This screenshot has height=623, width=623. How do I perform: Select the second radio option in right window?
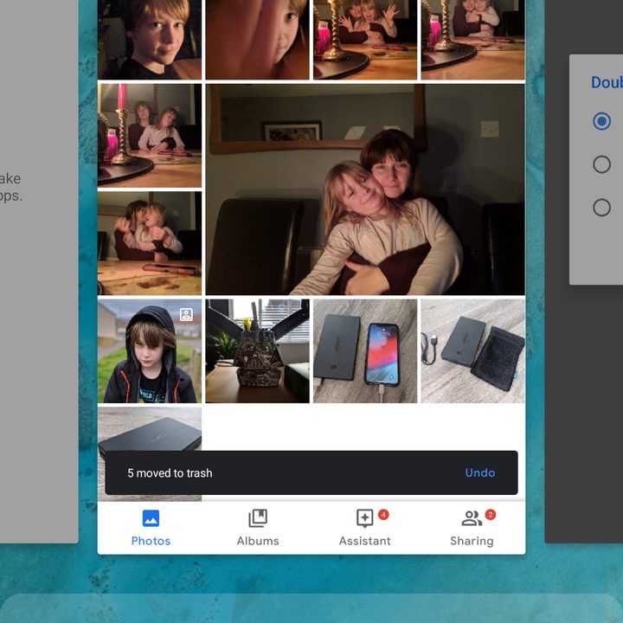click(601, 164)
